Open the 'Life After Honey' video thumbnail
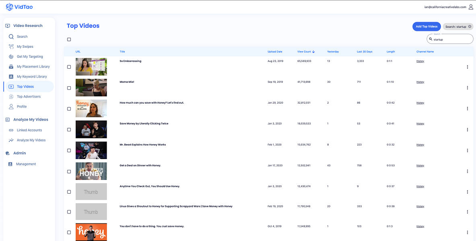This screenshot has height=241, width=476. 91,171
